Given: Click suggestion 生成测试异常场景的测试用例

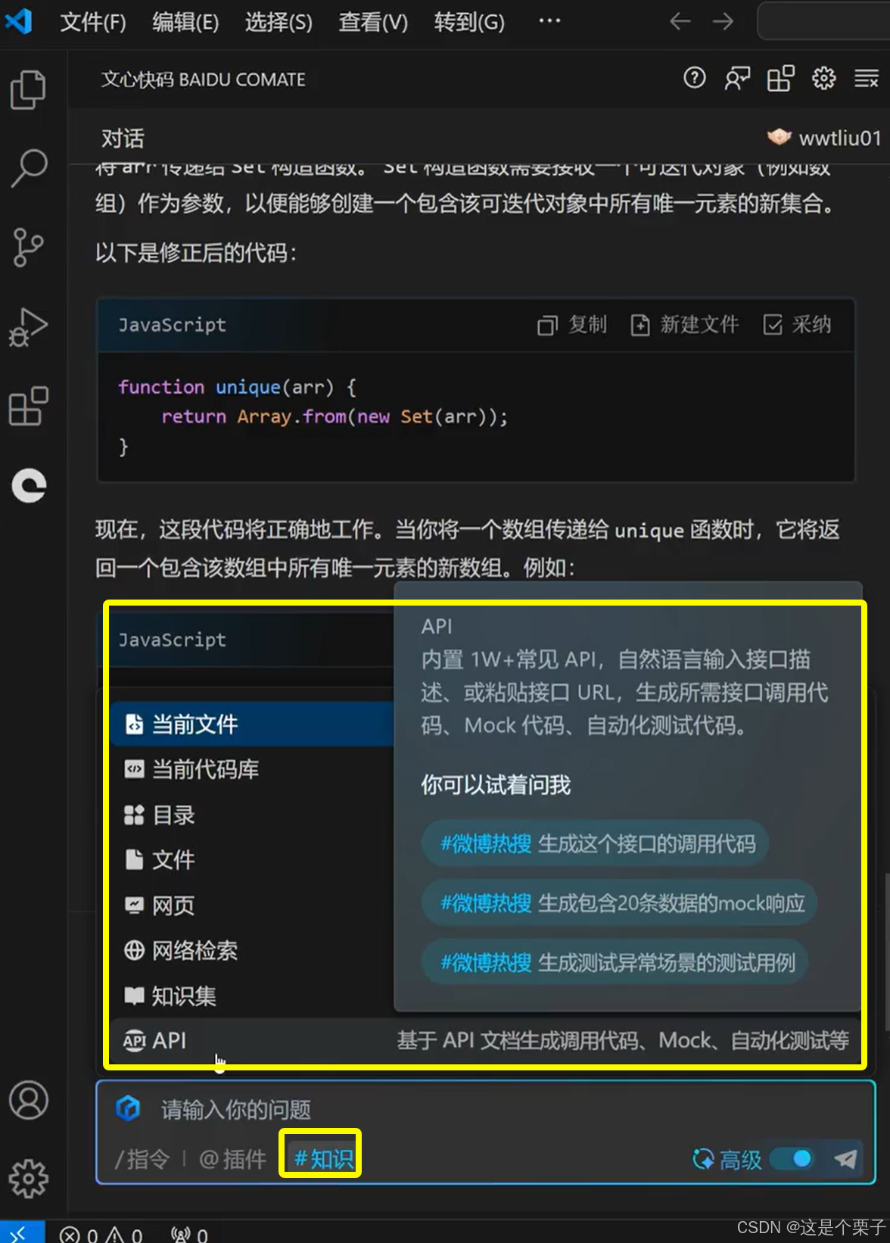Looking at the screenshot, I should 615,962.
